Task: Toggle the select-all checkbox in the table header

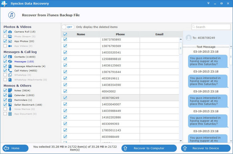Action: (x=65, y=35)
